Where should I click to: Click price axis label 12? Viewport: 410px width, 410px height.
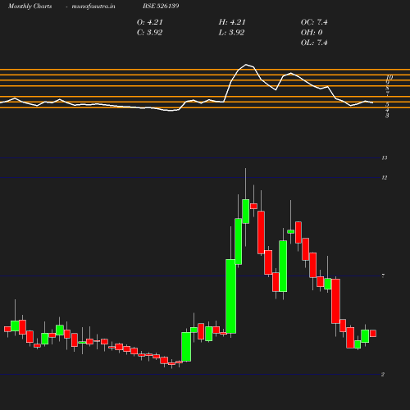click(x=385, y=178)
